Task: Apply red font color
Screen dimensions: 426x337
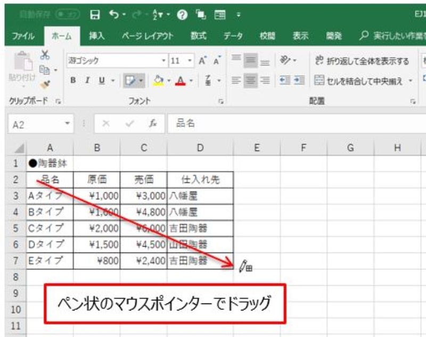Action: [181, 81]
